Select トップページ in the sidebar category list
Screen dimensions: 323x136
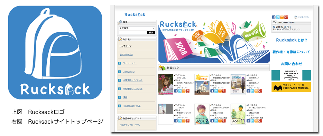(x=125, y=46)
